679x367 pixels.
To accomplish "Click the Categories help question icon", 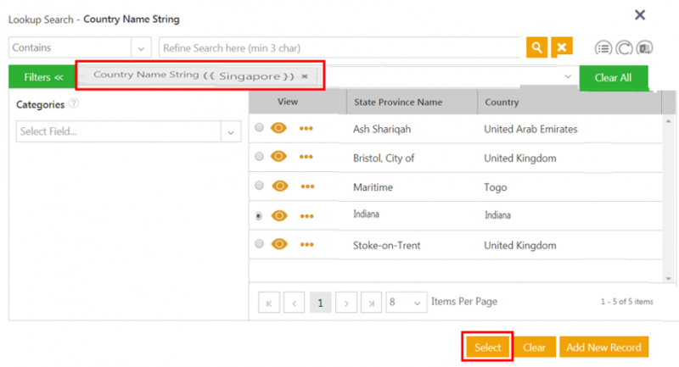I will click(x=74, y=104).
